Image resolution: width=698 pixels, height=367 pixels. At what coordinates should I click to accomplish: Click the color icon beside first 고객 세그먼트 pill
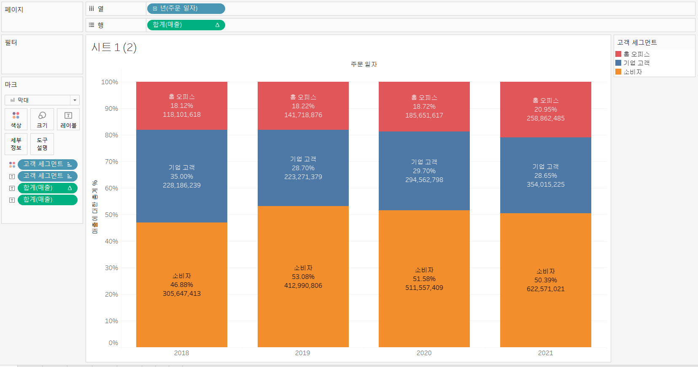coord(12,164)
